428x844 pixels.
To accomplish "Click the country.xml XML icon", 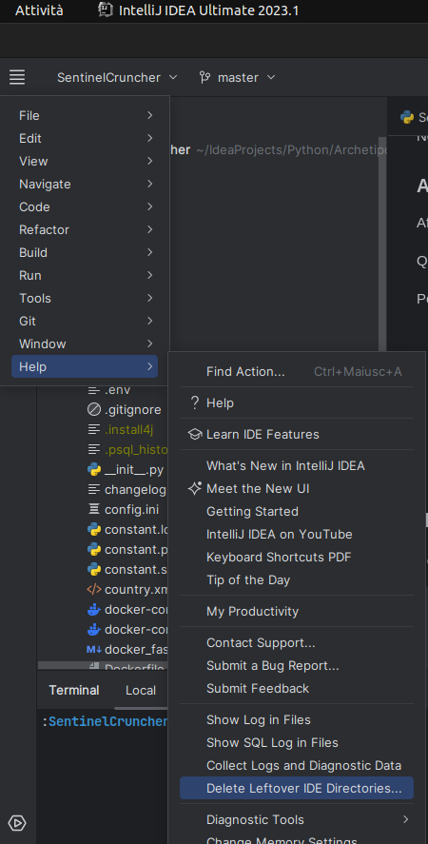I will click(94, 589).
